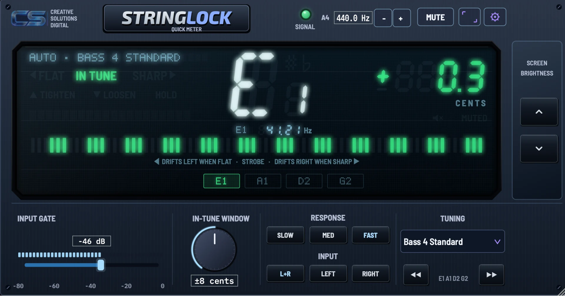Viewport: 565px width, 296px height.
Task: Click the dimmed LOOSEN indicator
Action: click(114, 95)
